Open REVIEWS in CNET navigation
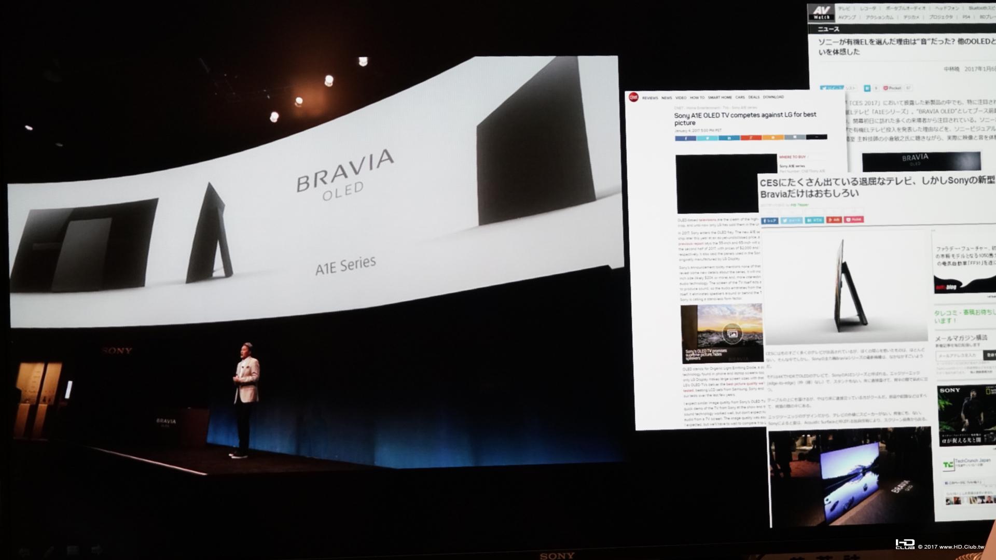This screenshot has width=996, height=560. pyautogui.click(x=650, y=97)
